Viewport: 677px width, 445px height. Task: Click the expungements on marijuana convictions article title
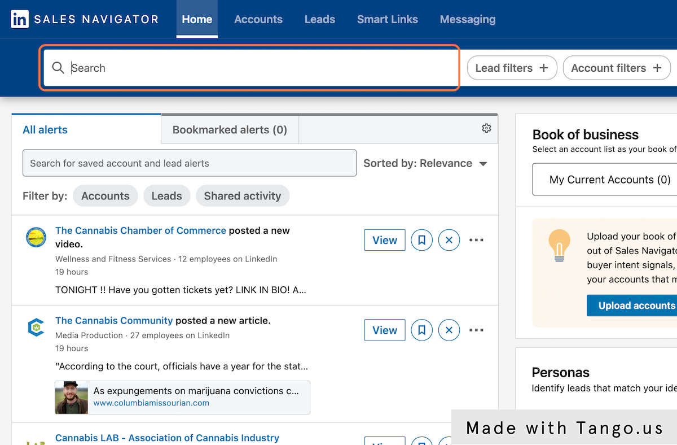[196, 391]
